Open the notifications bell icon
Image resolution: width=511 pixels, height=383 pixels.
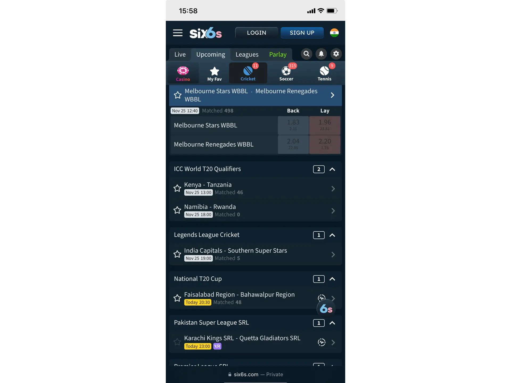pos(321,54)
